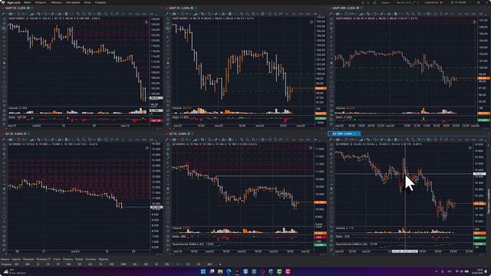This screenshot has width=491, height=276.
Task: Open the Справка menu
Action: point(101,2)
